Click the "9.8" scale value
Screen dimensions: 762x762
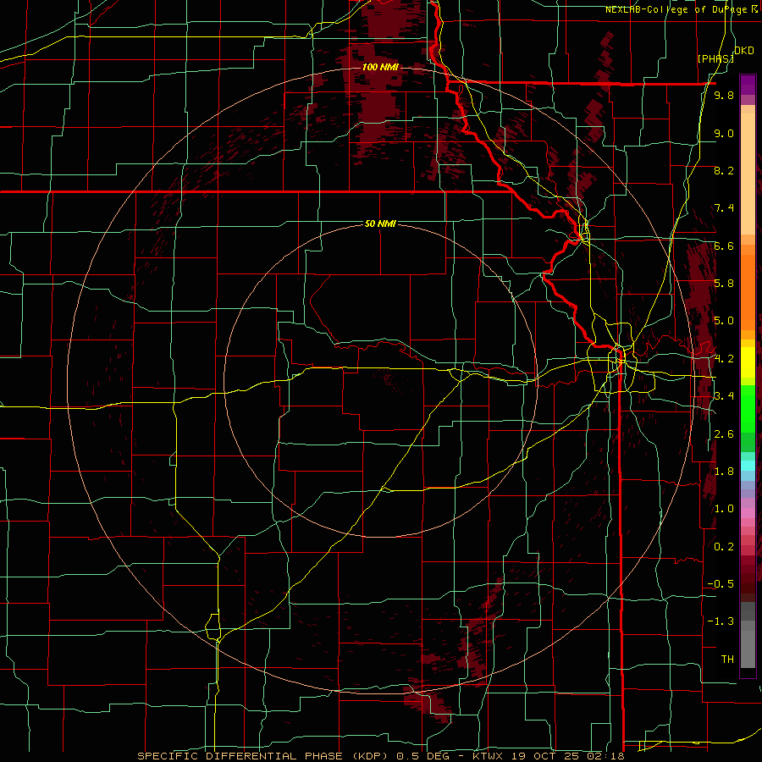(724, 95)
